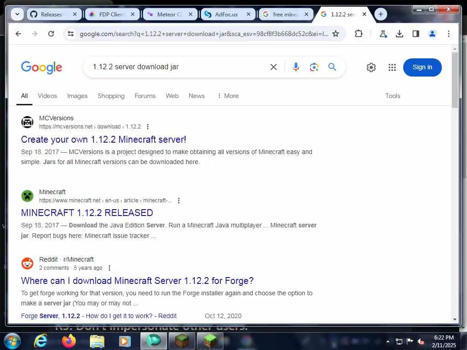Bookmark this page with the star icon

(x=336, y=34)
